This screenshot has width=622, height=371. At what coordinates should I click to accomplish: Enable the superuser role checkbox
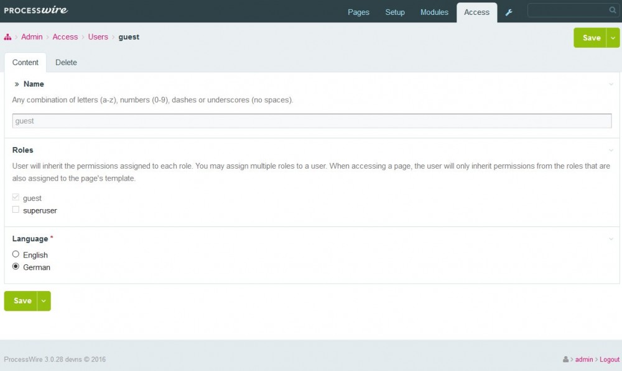click(x=16, y=210)
